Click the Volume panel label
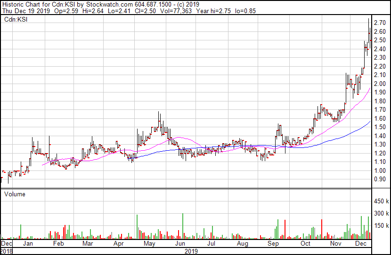The width and height of the screenshot is (391, 255). tap(15, 194)
